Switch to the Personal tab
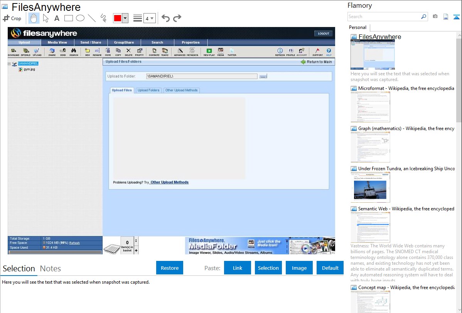 pyautogui.click(x=358, y=27)
